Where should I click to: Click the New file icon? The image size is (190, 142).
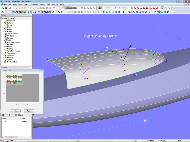tap(3, 8)
